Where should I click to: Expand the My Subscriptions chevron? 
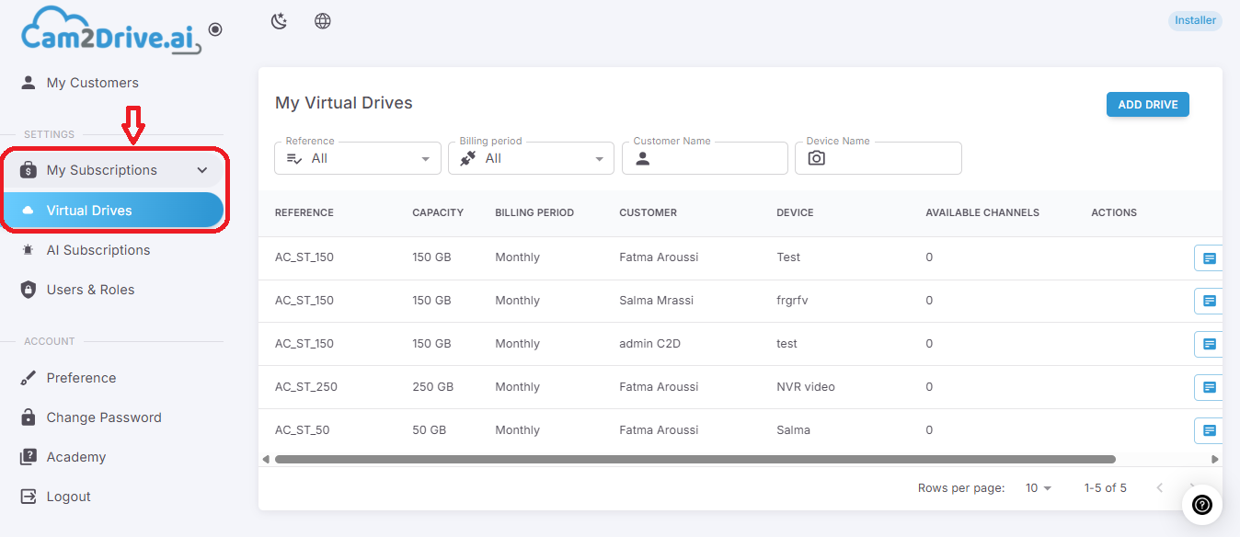(202, 170)
